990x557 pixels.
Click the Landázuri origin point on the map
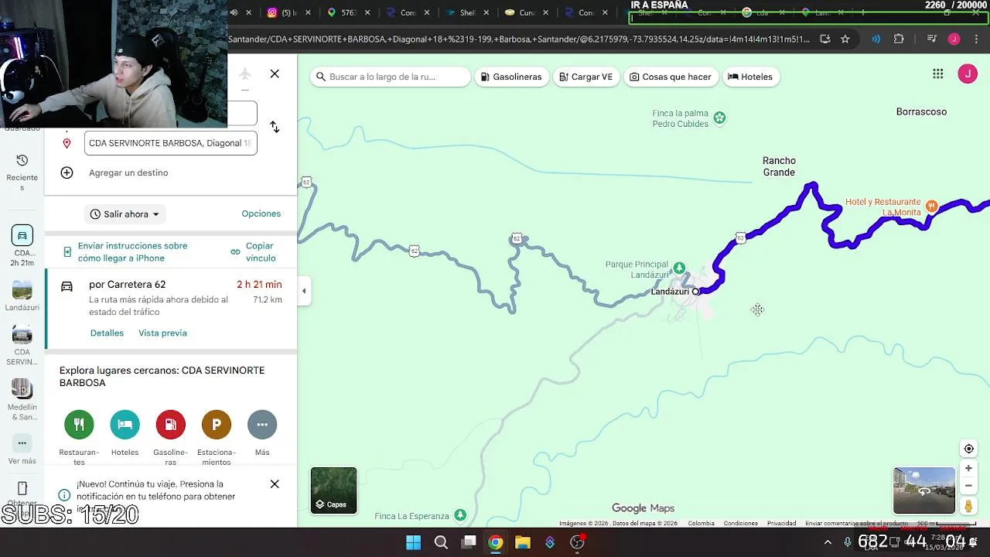pos(695,292)
